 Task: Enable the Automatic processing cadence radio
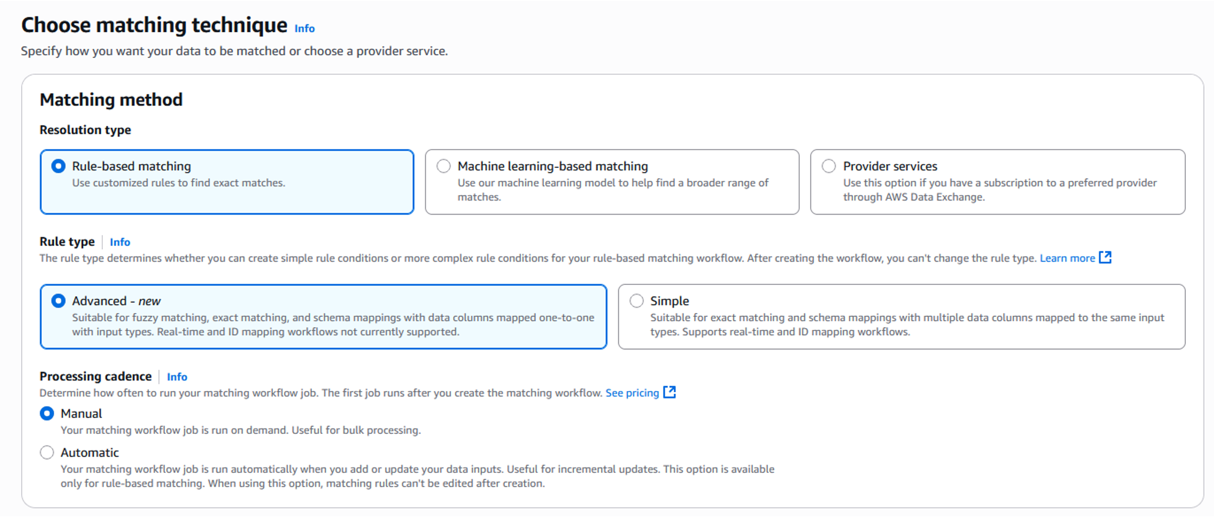(x=47, y=453)
